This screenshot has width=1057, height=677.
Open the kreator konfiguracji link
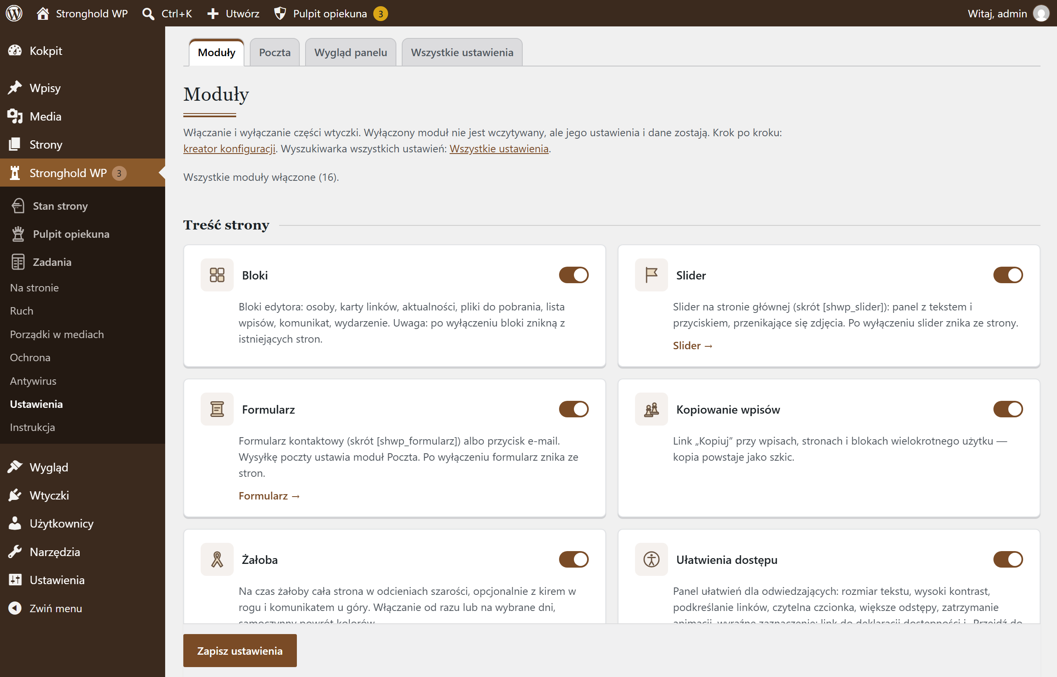[x=229, y=149]
